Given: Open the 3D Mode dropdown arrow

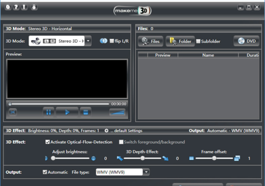Looking at the screenshot, I should pos(88,41).
